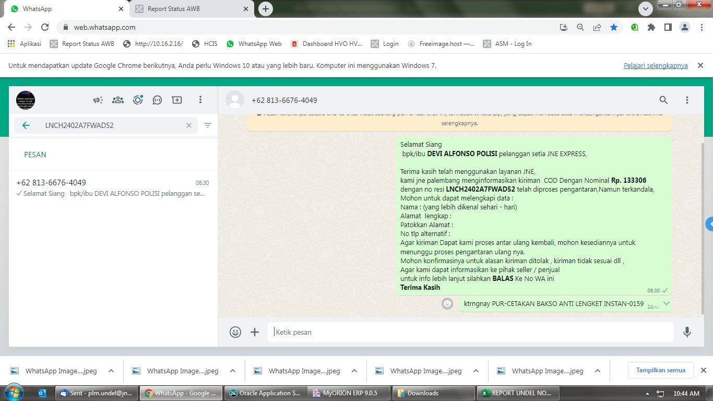713x401 pixels.
Task: Attach a file with the plus icon
Action: tap(255, 332)
